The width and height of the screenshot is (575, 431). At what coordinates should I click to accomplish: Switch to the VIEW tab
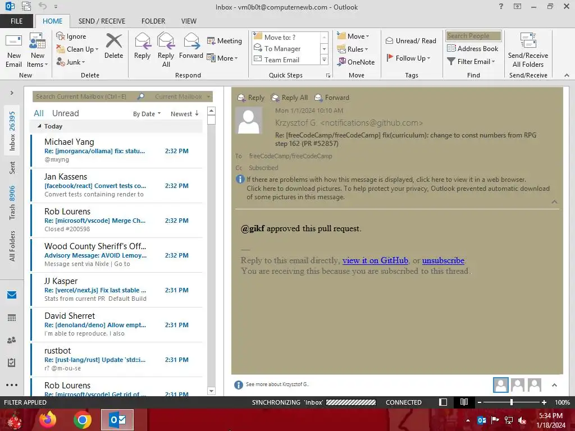[189, 21]
